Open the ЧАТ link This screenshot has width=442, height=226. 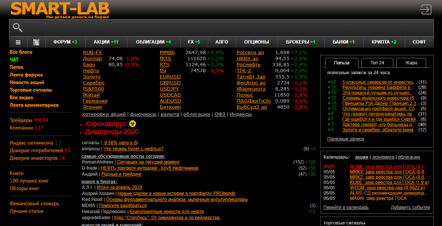[14, 60]
